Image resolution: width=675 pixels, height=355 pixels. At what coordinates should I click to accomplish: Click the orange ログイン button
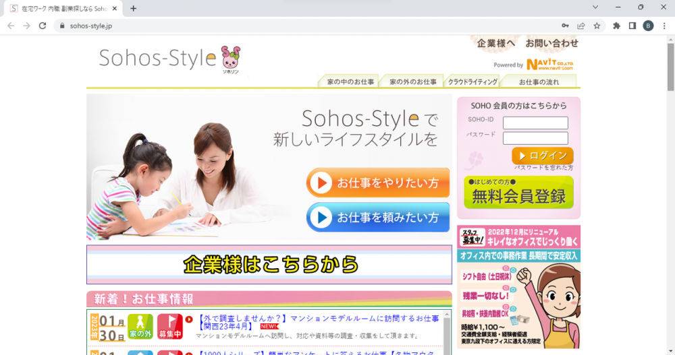click(x=543, y=156)
